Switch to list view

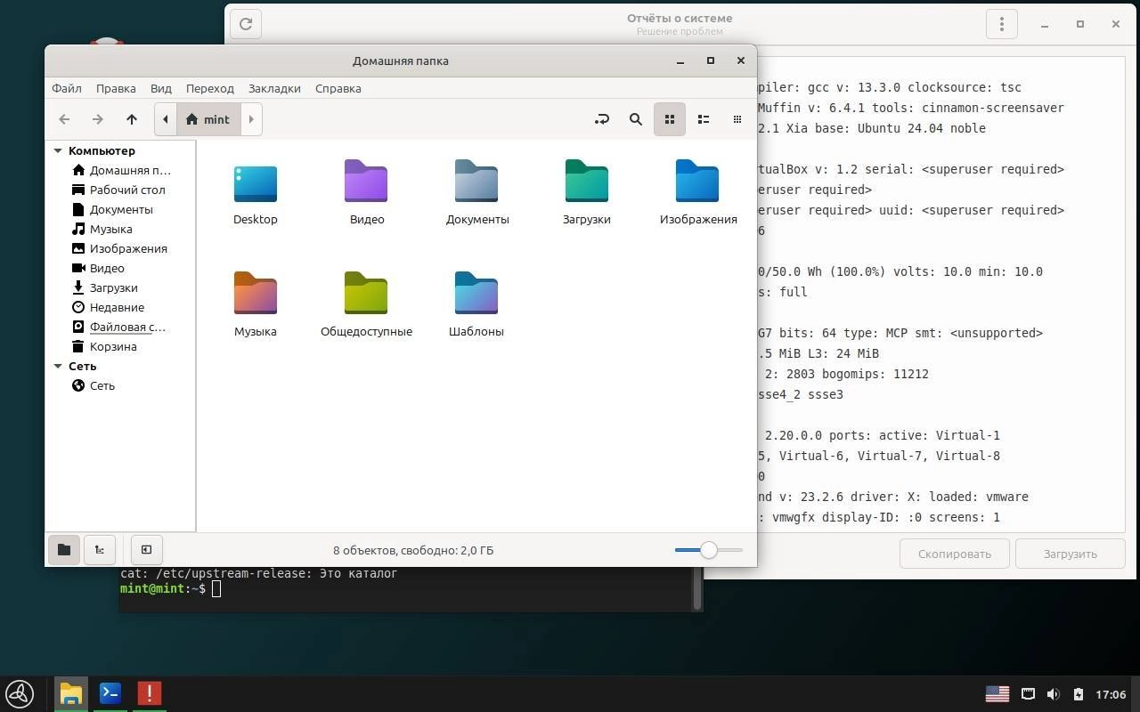(704, 119)
